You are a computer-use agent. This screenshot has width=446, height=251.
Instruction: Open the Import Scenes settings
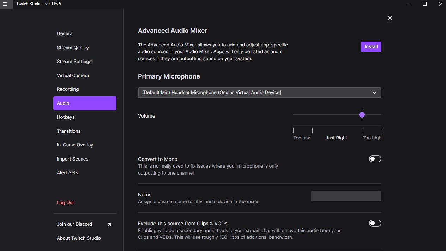click(x=72, y=159)
